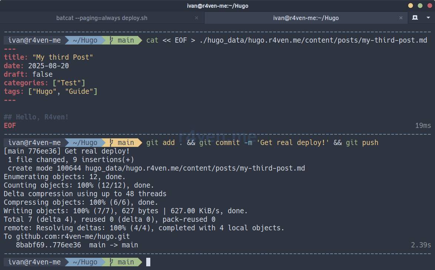Click the window title bar text

(217, 6)
